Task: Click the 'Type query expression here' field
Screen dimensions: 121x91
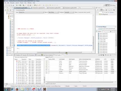Action: [x=29, y=57]
